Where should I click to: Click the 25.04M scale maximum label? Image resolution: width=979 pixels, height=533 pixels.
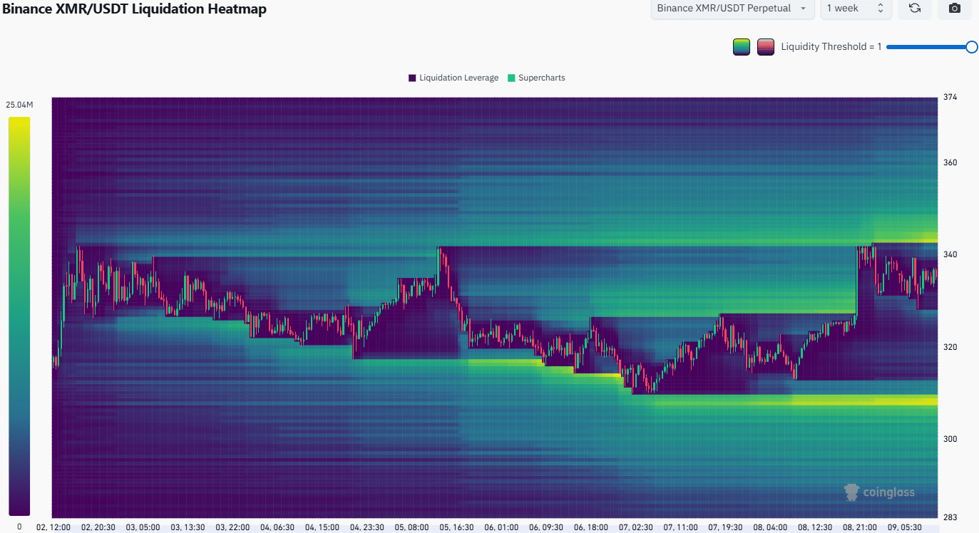[x=19, y=105]
